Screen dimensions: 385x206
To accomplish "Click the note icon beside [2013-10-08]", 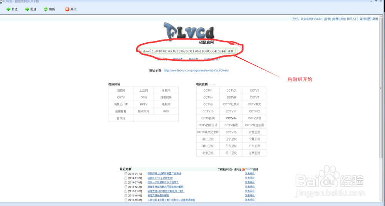I will [x=126, y=196].
